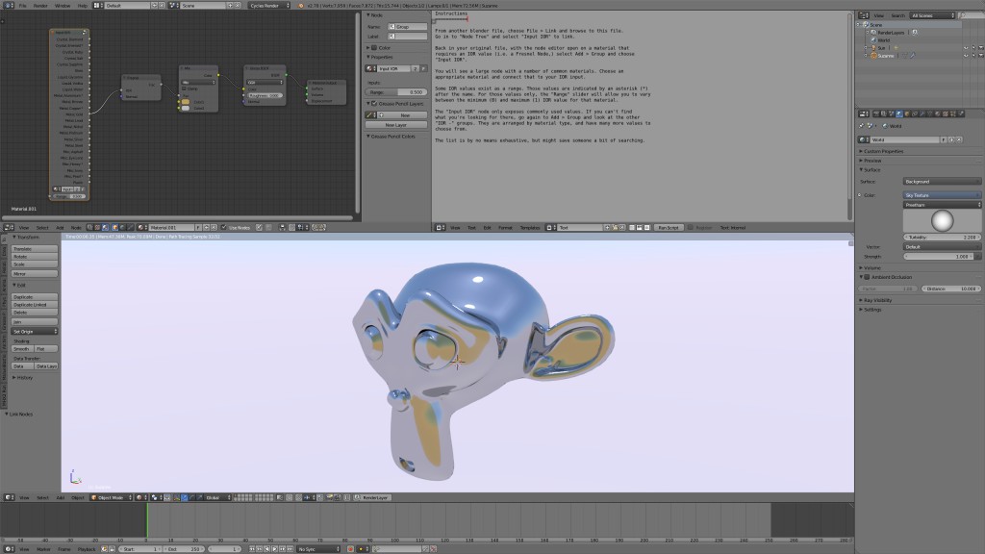Viewport: 985px width, 554px height.
Task: Click the text editor type icon
Action: [x=440, y=227]
